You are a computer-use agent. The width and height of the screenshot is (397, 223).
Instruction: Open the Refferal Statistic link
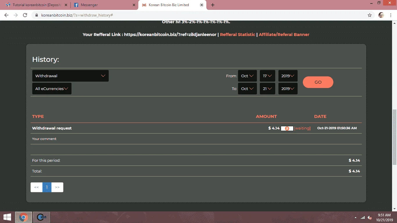pyautogui.click(x=237, y=35)
